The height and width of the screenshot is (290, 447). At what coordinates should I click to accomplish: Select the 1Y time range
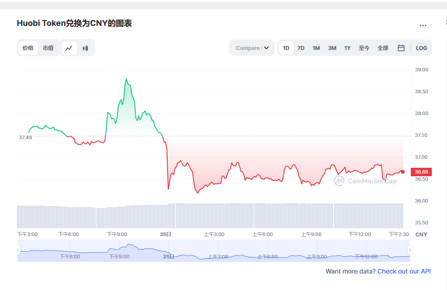coord(347,48)
